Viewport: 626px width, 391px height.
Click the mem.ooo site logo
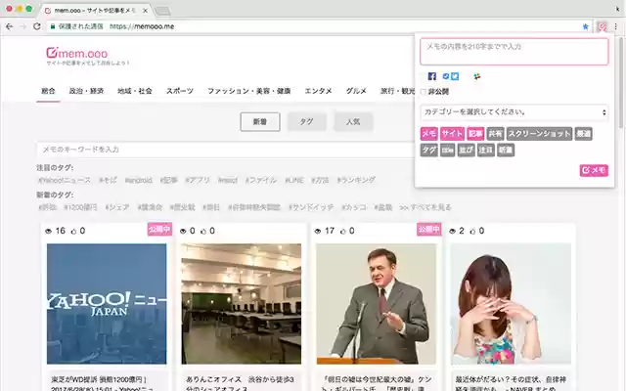coord(76,53)
